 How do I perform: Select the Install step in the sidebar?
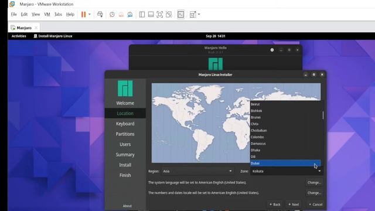(125, 165)
